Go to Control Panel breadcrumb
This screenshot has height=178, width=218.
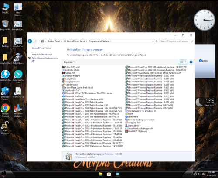pyautogui.click(x=54, y=41)
